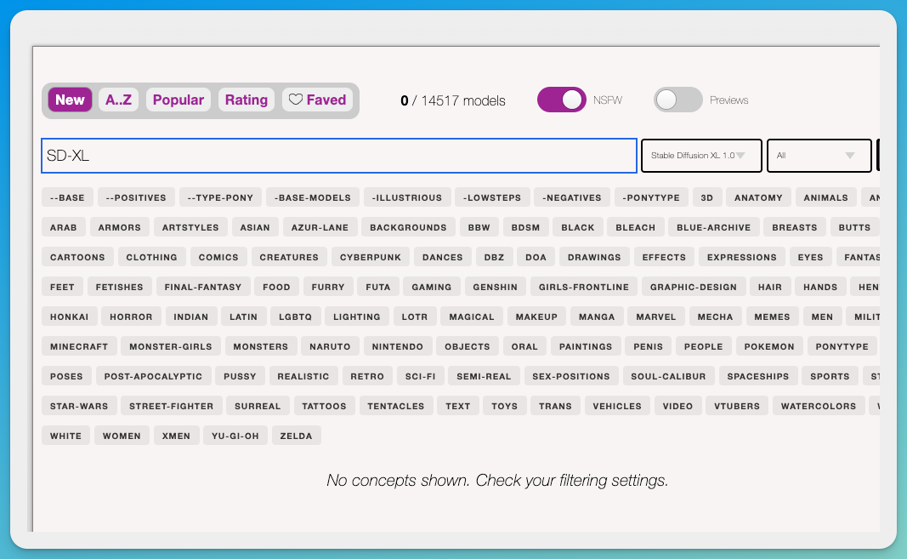Filter by the POKEMON tag
The image size is (907, 559).
(769, 346)
